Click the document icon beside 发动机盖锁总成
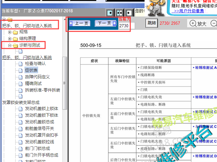Screen dimensions: 217x162 (20, 122)
